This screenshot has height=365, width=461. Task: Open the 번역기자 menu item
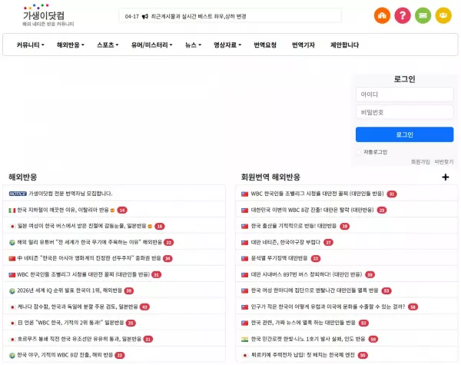[x=303, y=45]
